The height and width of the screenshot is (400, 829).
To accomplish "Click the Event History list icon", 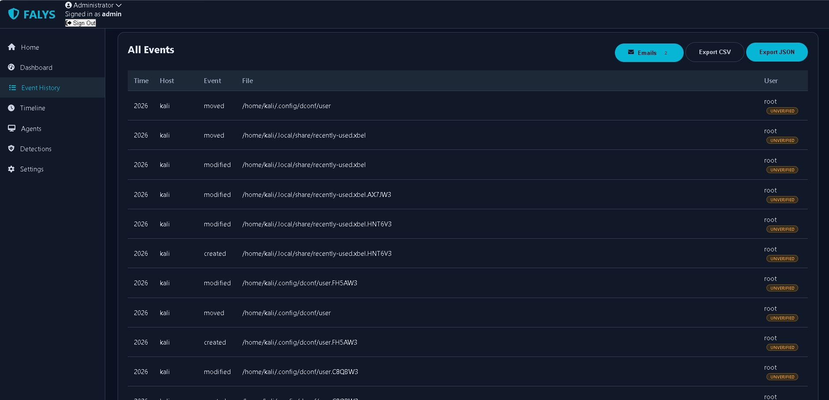I will point(12,87).
